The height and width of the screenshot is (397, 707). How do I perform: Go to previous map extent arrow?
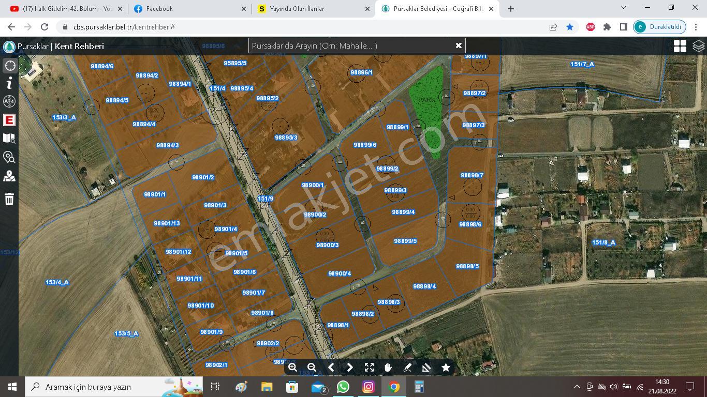tap(331, 367)
